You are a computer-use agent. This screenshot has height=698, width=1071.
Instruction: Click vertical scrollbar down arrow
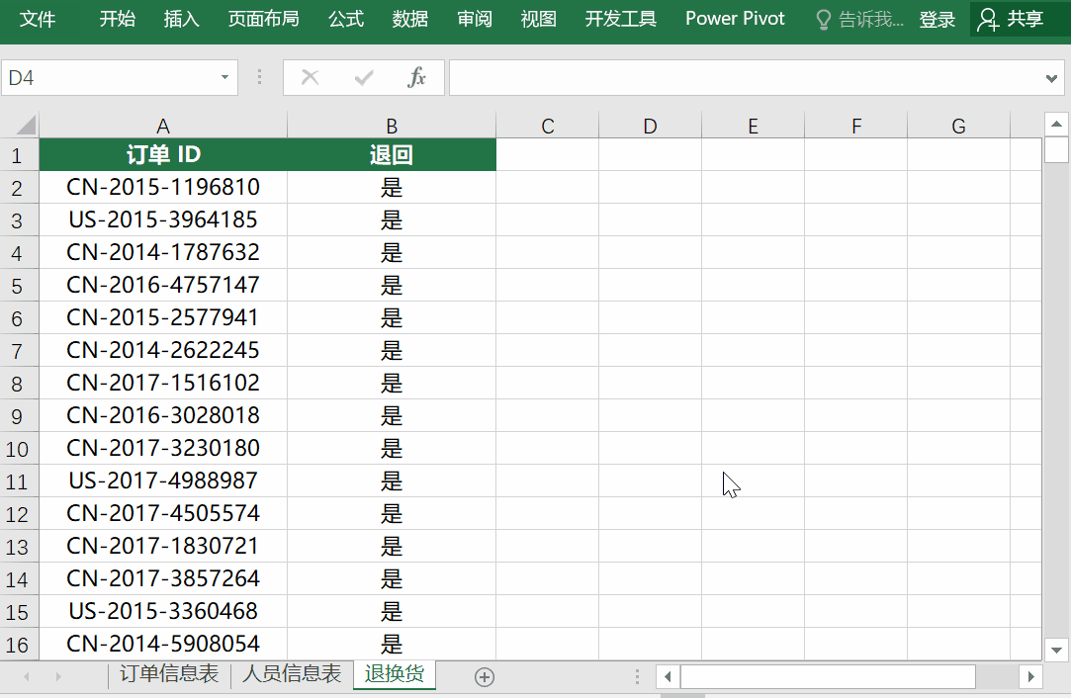pos(1056,651)
